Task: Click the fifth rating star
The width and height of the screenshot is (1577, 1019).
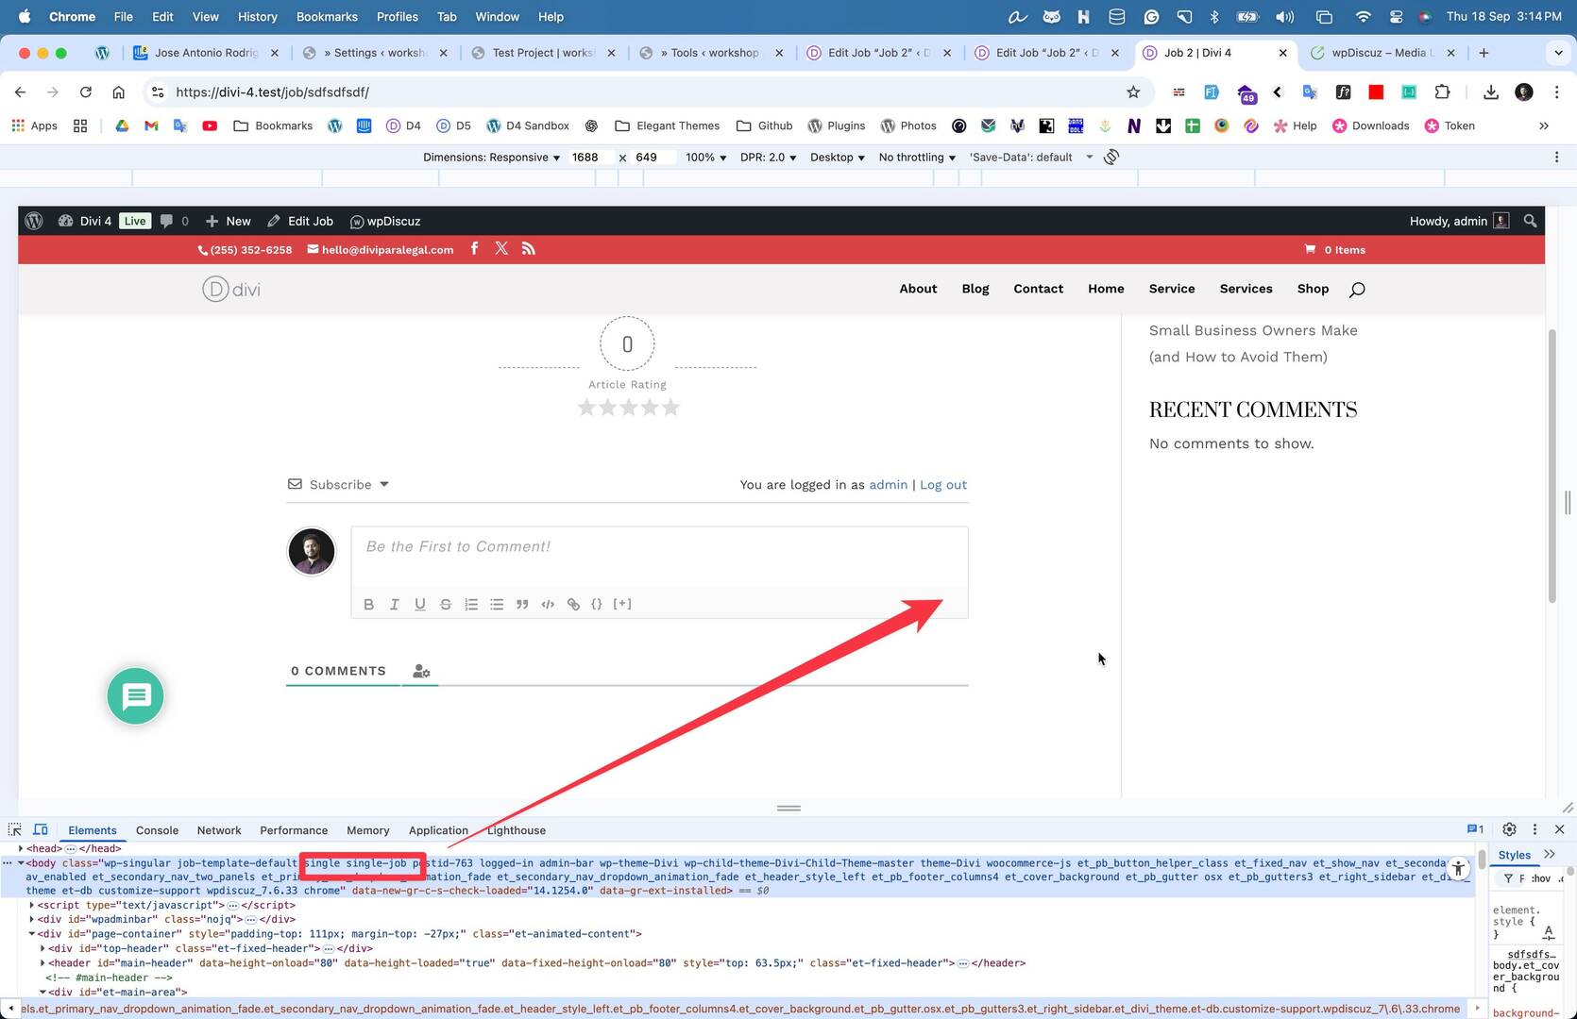Action: pyautogui.click(x=670, y=408)
